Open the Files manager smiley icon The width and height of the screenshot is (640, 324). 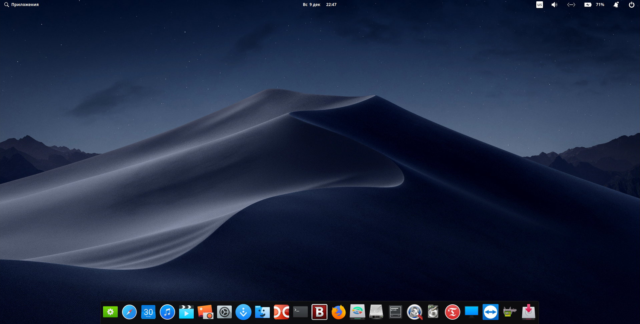[262, 312]
